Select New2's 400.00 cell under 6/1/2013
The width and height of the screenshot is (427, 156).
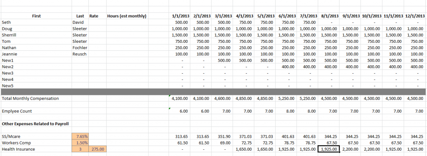[x=286, y=67]
